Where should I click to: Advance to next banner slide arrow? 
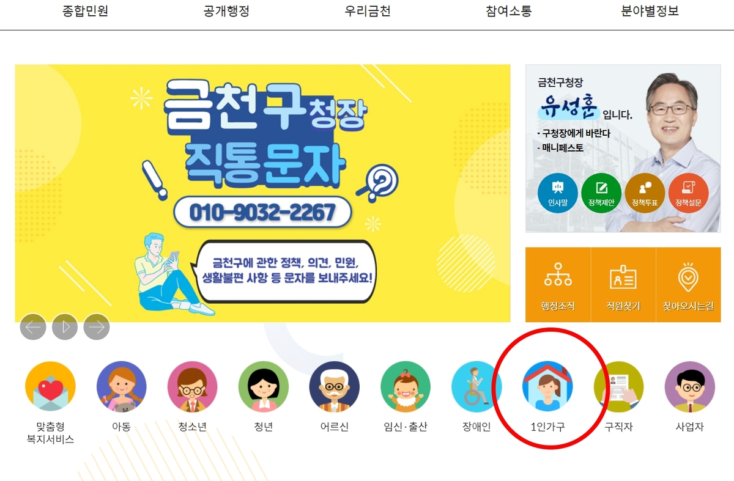coord(97,326)
